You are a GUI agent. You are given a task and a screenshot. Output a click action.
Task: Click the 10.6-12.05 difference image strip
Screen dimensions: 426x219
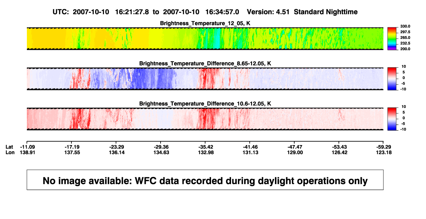click(x=205, y=119)
